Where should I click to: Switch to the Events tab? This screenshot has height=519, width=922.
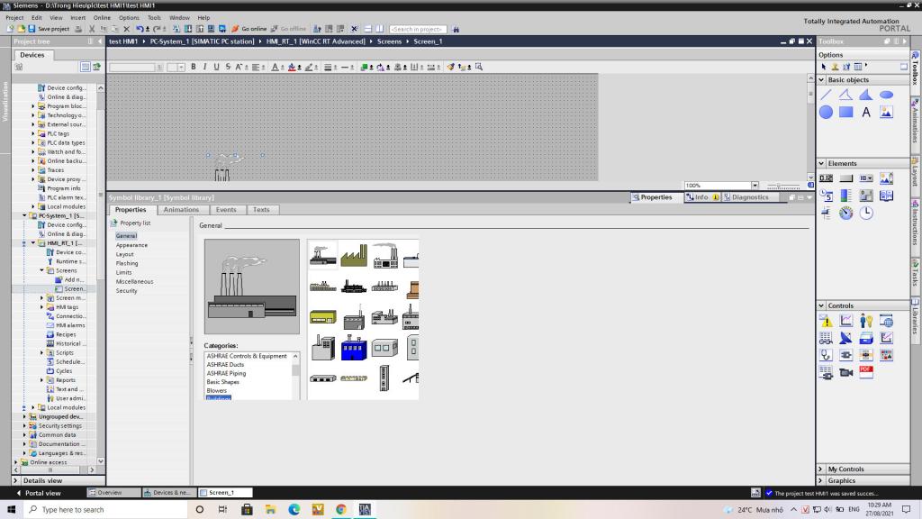click(226, 209)
